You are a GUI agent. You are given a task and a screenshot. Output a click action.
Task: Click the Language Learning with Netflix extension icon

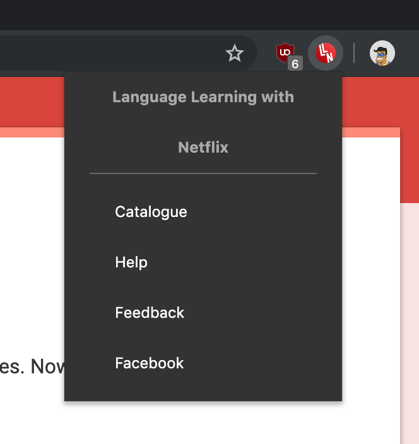pos(326,53)
